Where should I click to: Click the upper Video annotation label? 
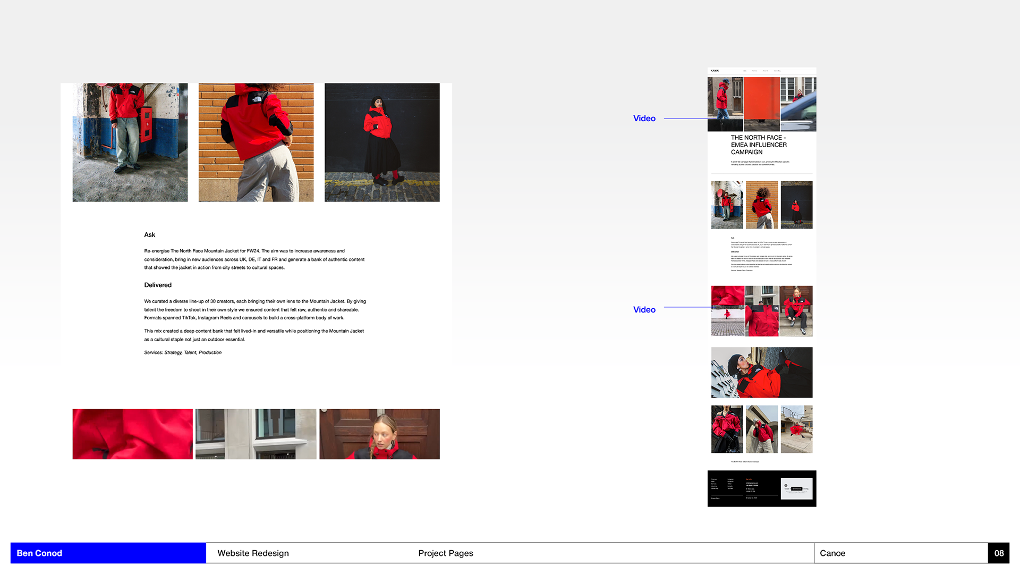click(x=644, y=119)
